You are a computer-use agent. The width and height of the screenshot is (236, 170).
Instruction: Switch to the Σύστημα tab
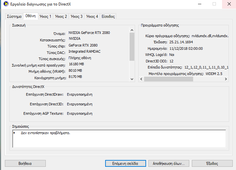point(14,16)
